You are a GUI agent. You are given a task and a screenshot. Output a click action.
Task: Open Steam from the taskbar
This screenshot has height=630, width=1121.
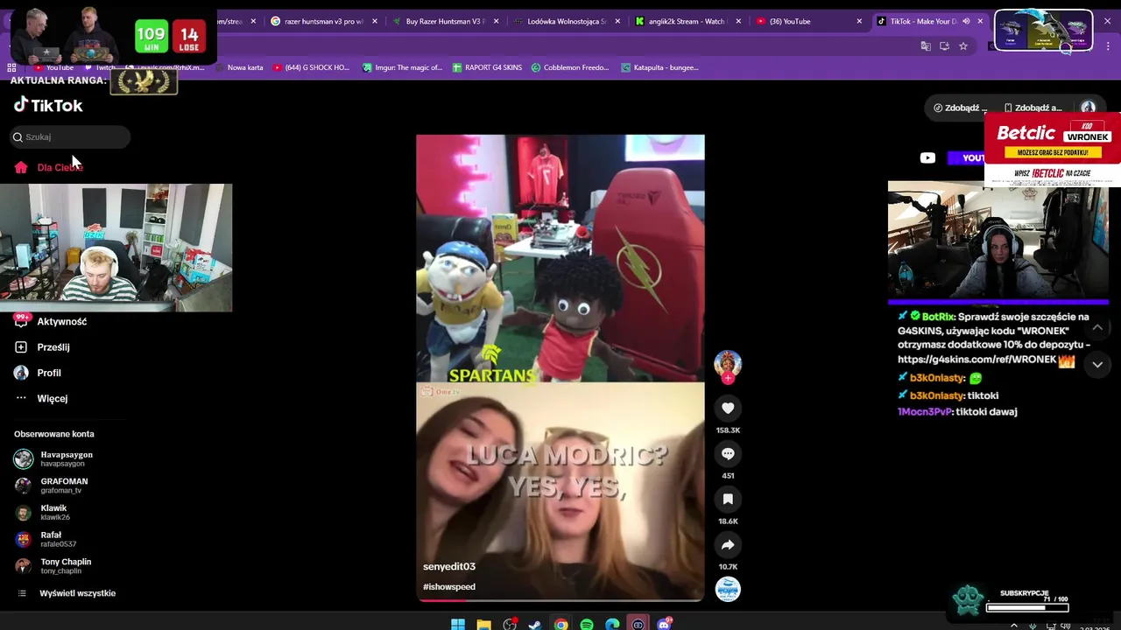(535, 624)
